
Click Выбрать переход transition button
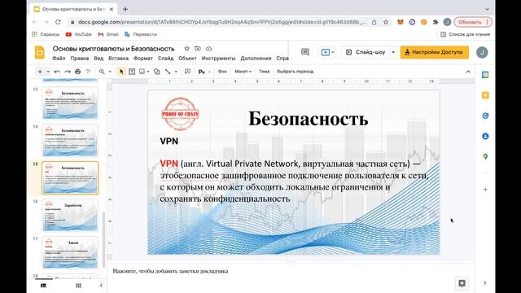pos(296,72)
